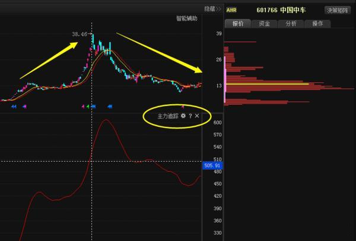Click the 505.91 crosshair value label

(x=212, y=165)
